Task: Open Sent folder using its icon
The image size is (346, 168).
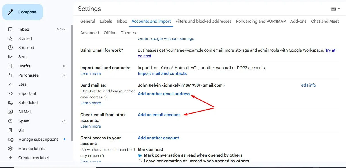Action: [11, 57]
